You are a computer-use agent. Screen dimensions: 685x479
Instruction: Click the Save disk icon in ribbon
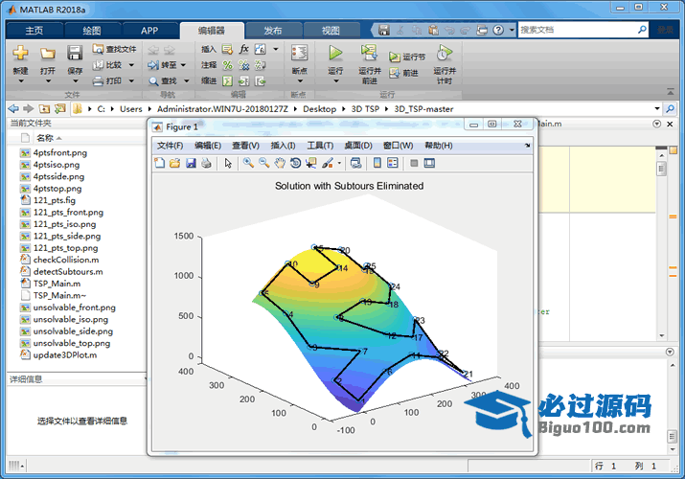[75, 53]
